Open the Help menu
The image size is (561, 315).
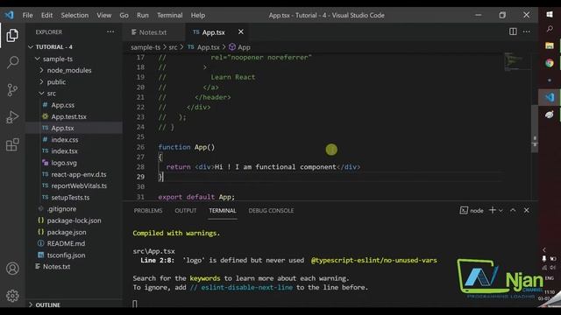(x=198, y=15)
